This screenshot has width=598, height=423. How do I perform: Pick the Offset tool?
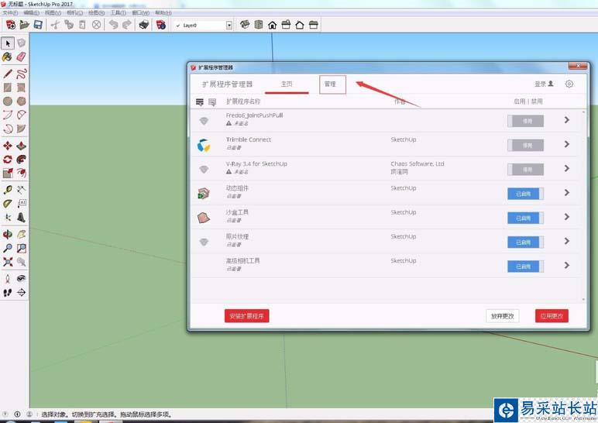pos(22,173)
